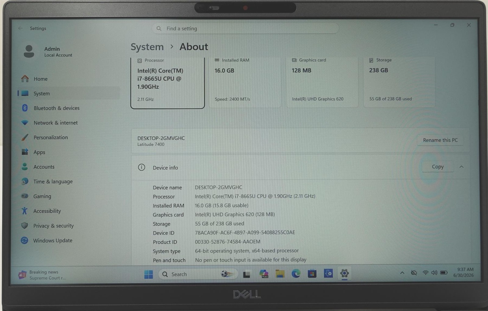
Task: Click the Privacy & security shield icon
Action: (x=25, y=226)
